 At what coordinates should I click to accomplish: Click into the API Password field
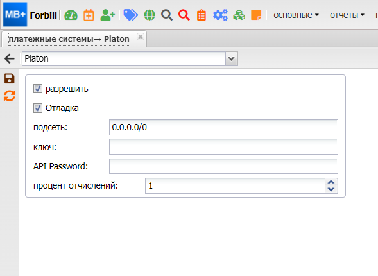pos(223,166)
